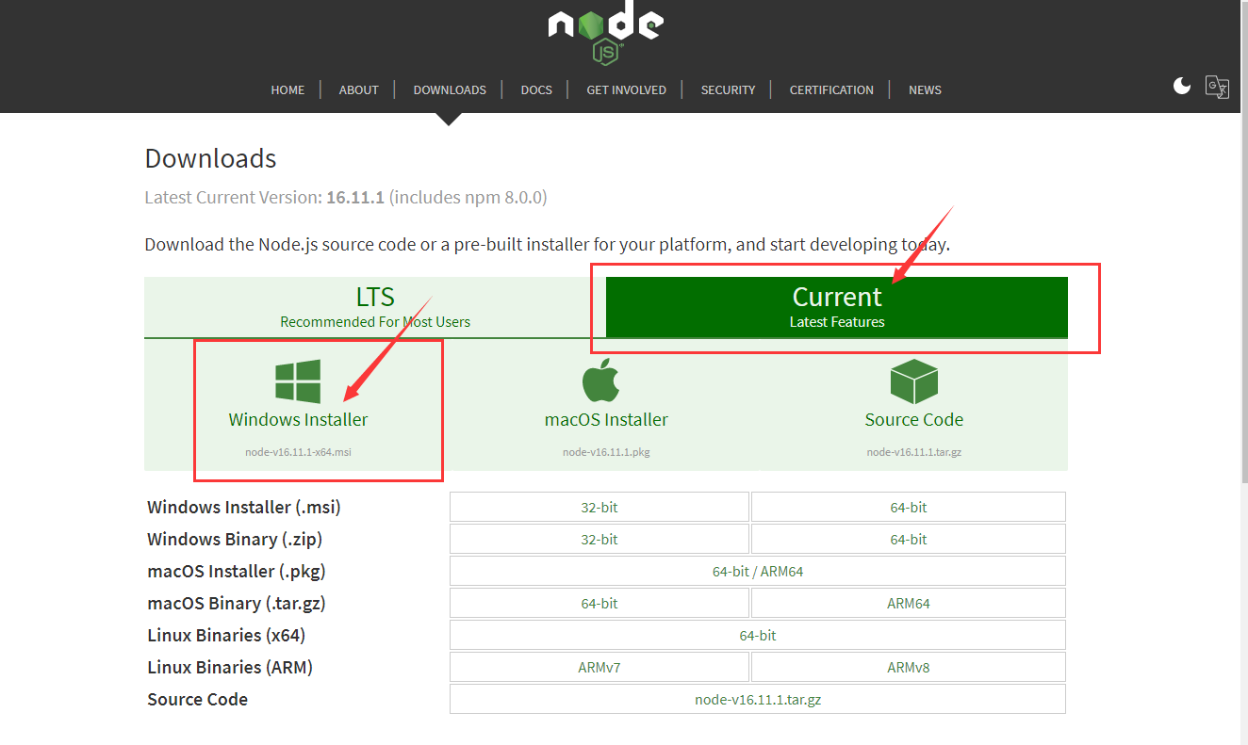The width and height of the screenshot is (1248, 745).
Task: Click the Downloads page heading
Action: click(x=210, y=158)
